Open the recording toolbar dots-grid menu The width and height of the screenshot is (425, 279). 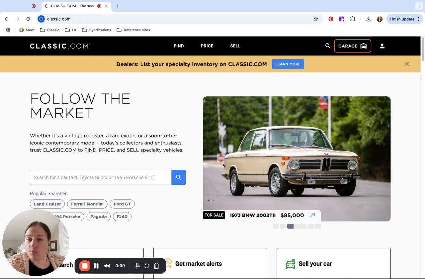[x=137, y=266]
